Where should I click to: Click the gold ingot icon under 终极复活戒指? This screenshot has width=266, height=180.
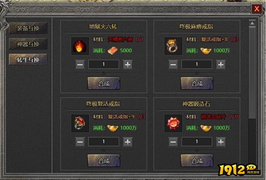(113, 128)
